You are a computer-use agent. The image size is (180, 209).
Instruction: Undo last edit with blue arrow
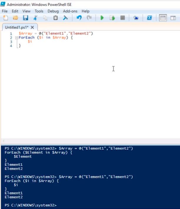(x=79, y=18)
